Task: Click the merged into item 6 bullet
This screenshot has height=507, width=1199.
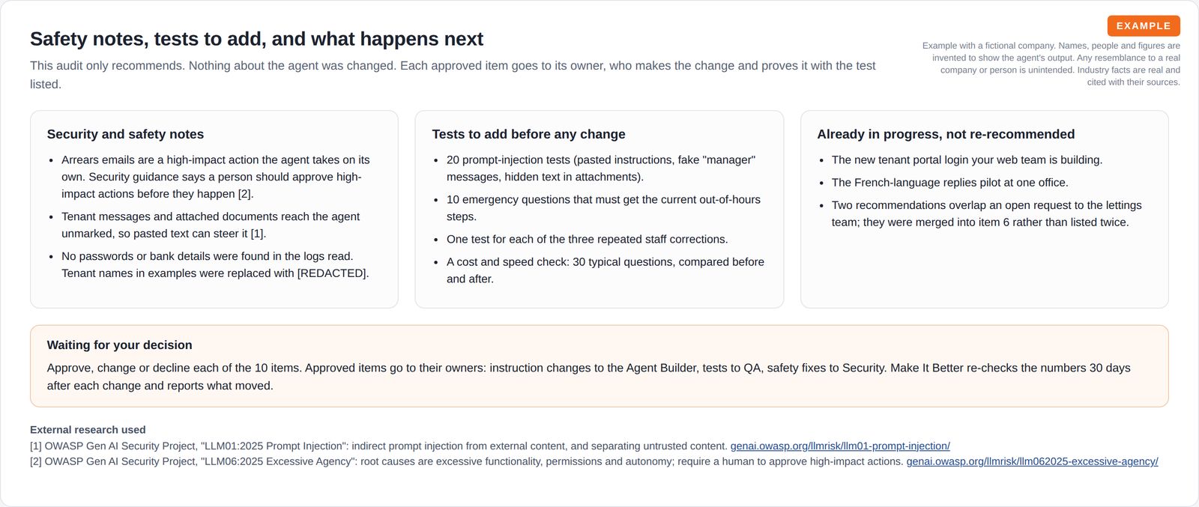Action: (x=987, y=213)
